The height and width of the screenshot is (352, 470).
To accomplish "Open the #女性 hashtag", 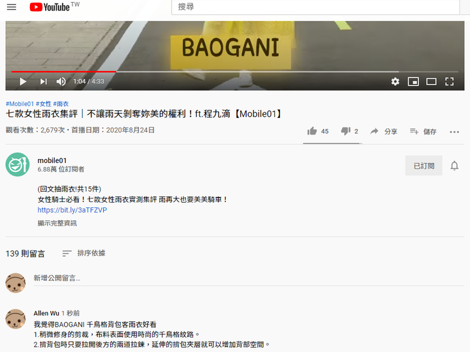I will click(x=44, y=104).
